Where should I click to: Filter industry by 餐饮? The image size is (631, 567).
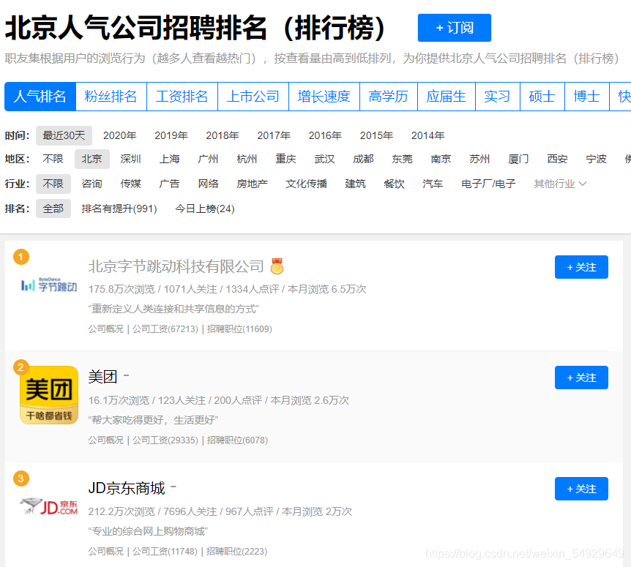394,184
